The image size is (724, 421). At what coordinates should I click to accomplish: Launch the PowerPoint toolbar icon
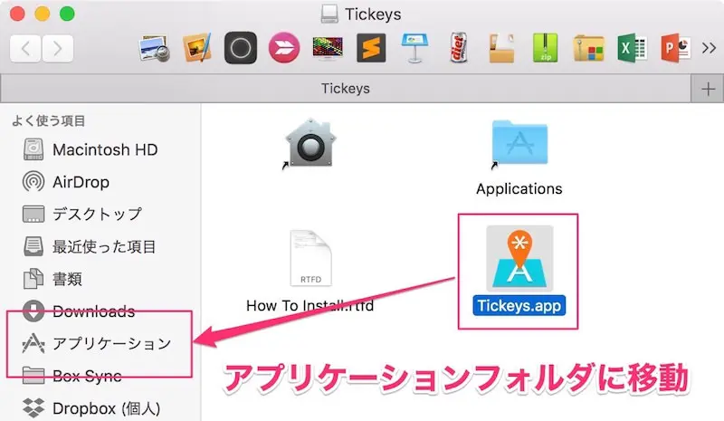(675, 48)
